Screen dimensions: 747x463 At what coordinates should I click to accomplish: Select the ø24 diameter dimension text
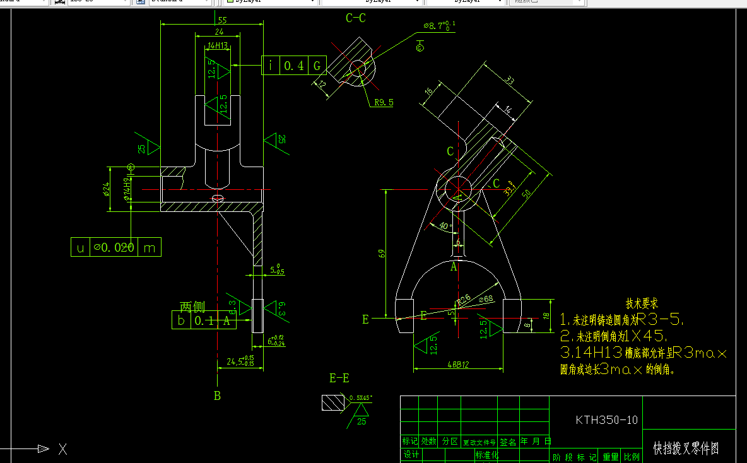[x=107, y=189]
